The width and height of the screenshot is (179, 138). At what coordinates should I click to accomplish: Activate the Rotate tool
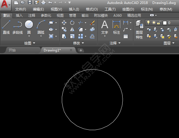(72, 23)
